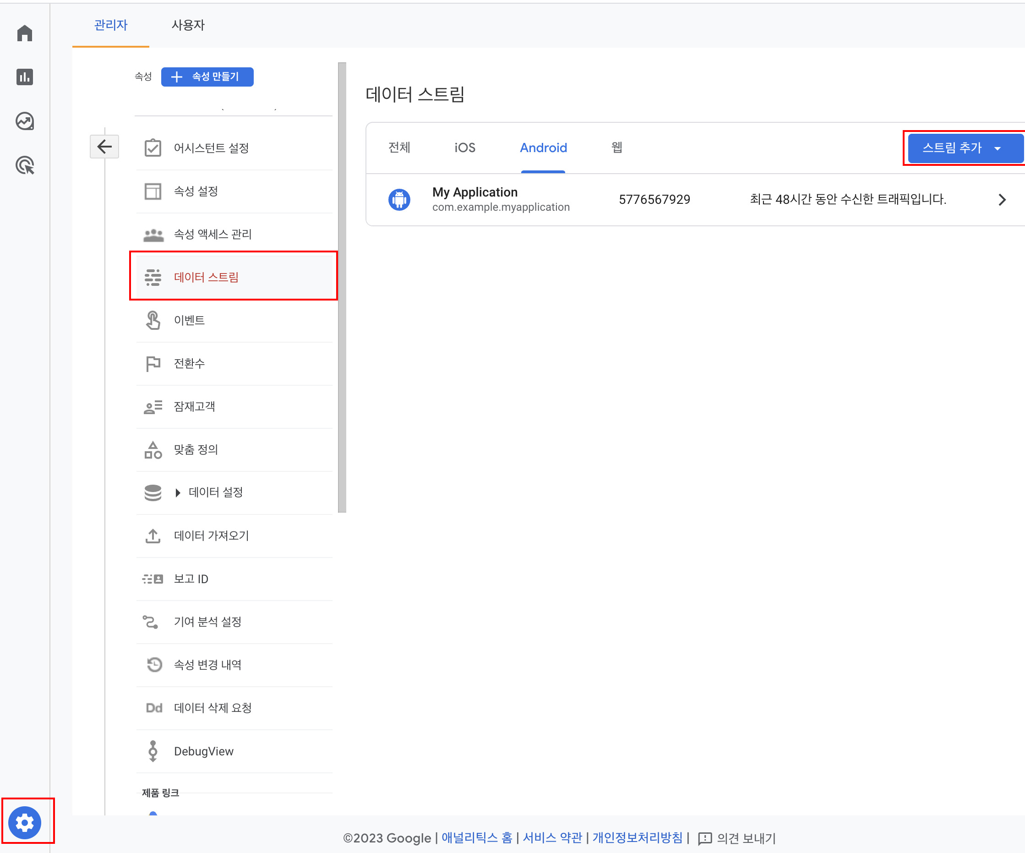Click the back arrow button
This screenshot has height=853, width=1025.
104,147
